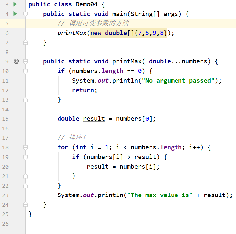The image size is (236, 234).
Task: Click 'printMax' method name on line 9
Action: (x=127, y=61)
